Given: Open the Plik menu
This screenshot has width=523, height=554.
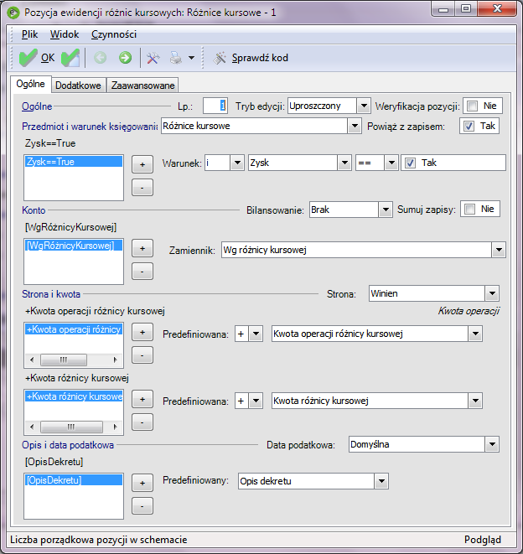Looking at the screenshot, I should tap(29, 34).
